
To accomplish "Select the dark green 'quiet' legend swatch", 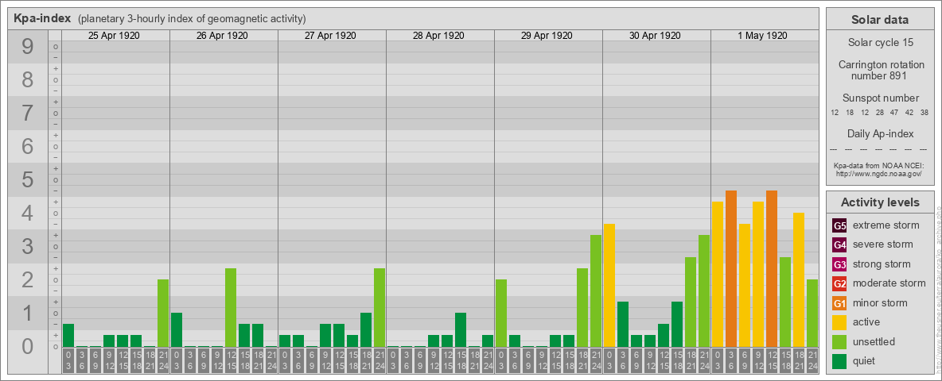I will 840,360.
